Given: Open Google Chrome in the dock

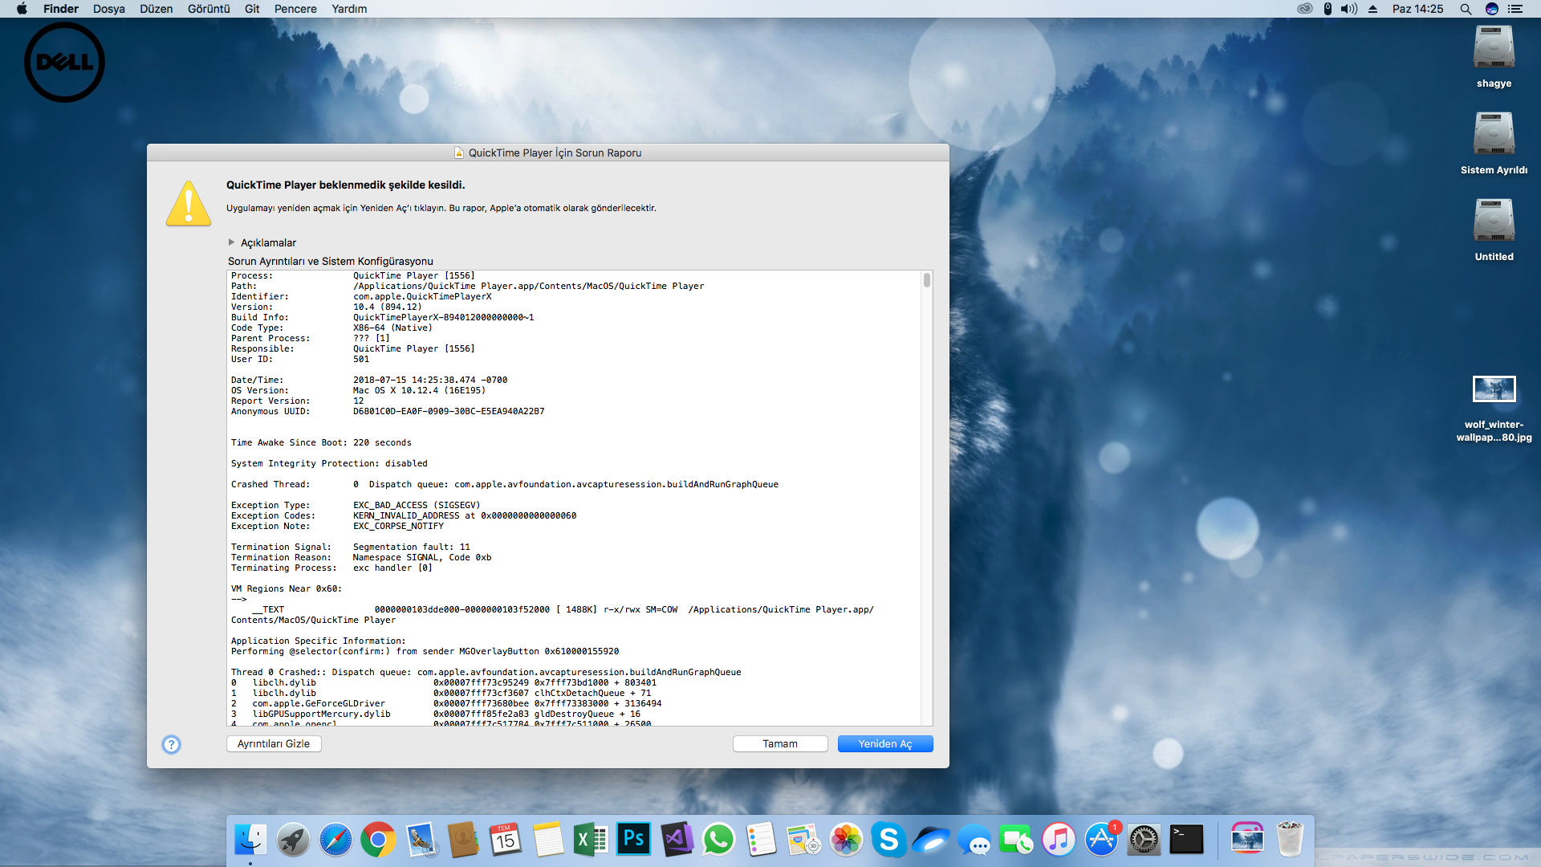Looking at the screenshot, I should click(x=378, y=840).
